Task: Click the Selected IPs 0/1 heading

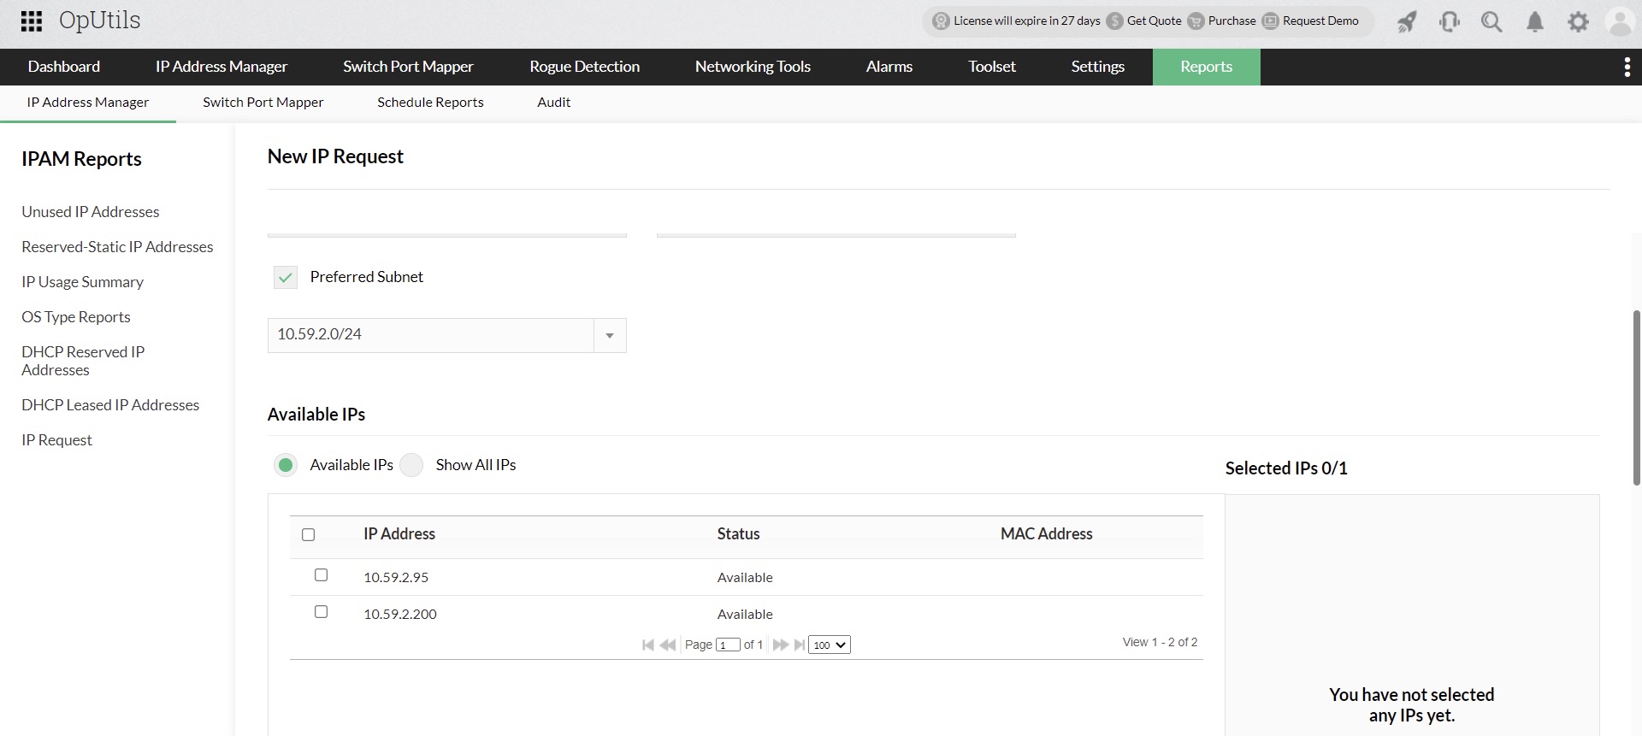Action: point(1286,468)
